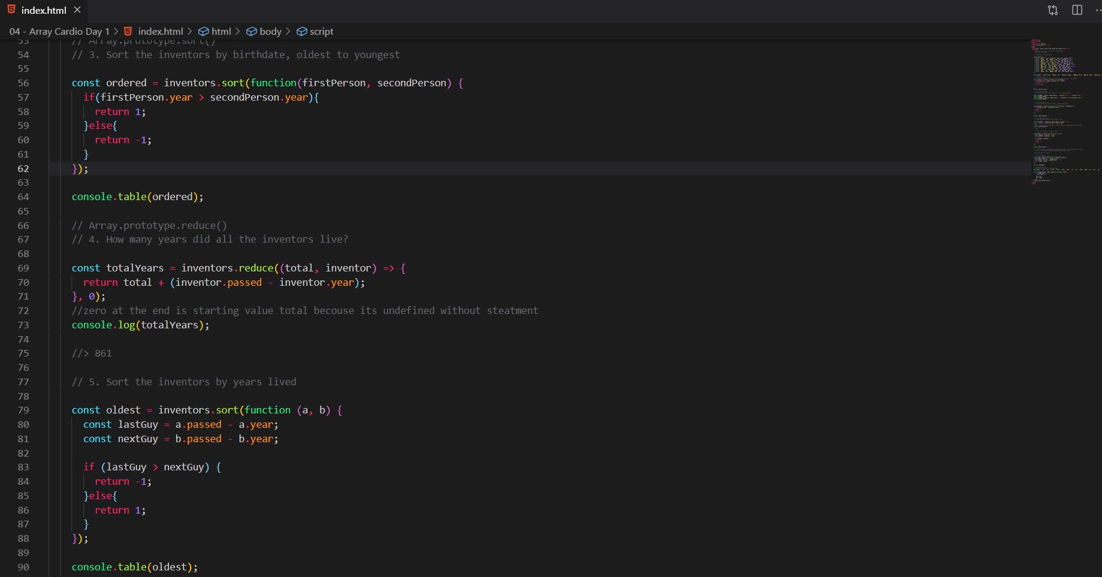The image size is (1102, 577).
Task: Click comment '// Array.prototype.reduce()'
Action: point(149,225)
